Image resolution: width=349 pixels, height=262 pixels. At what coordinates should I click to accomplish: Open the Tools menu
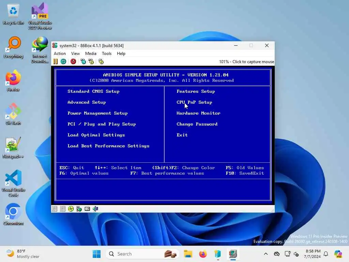coord(107,54)
